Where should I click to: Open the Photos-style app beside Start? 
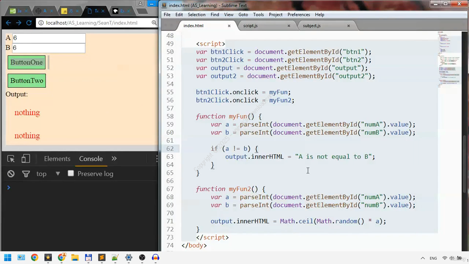(21, 257)
